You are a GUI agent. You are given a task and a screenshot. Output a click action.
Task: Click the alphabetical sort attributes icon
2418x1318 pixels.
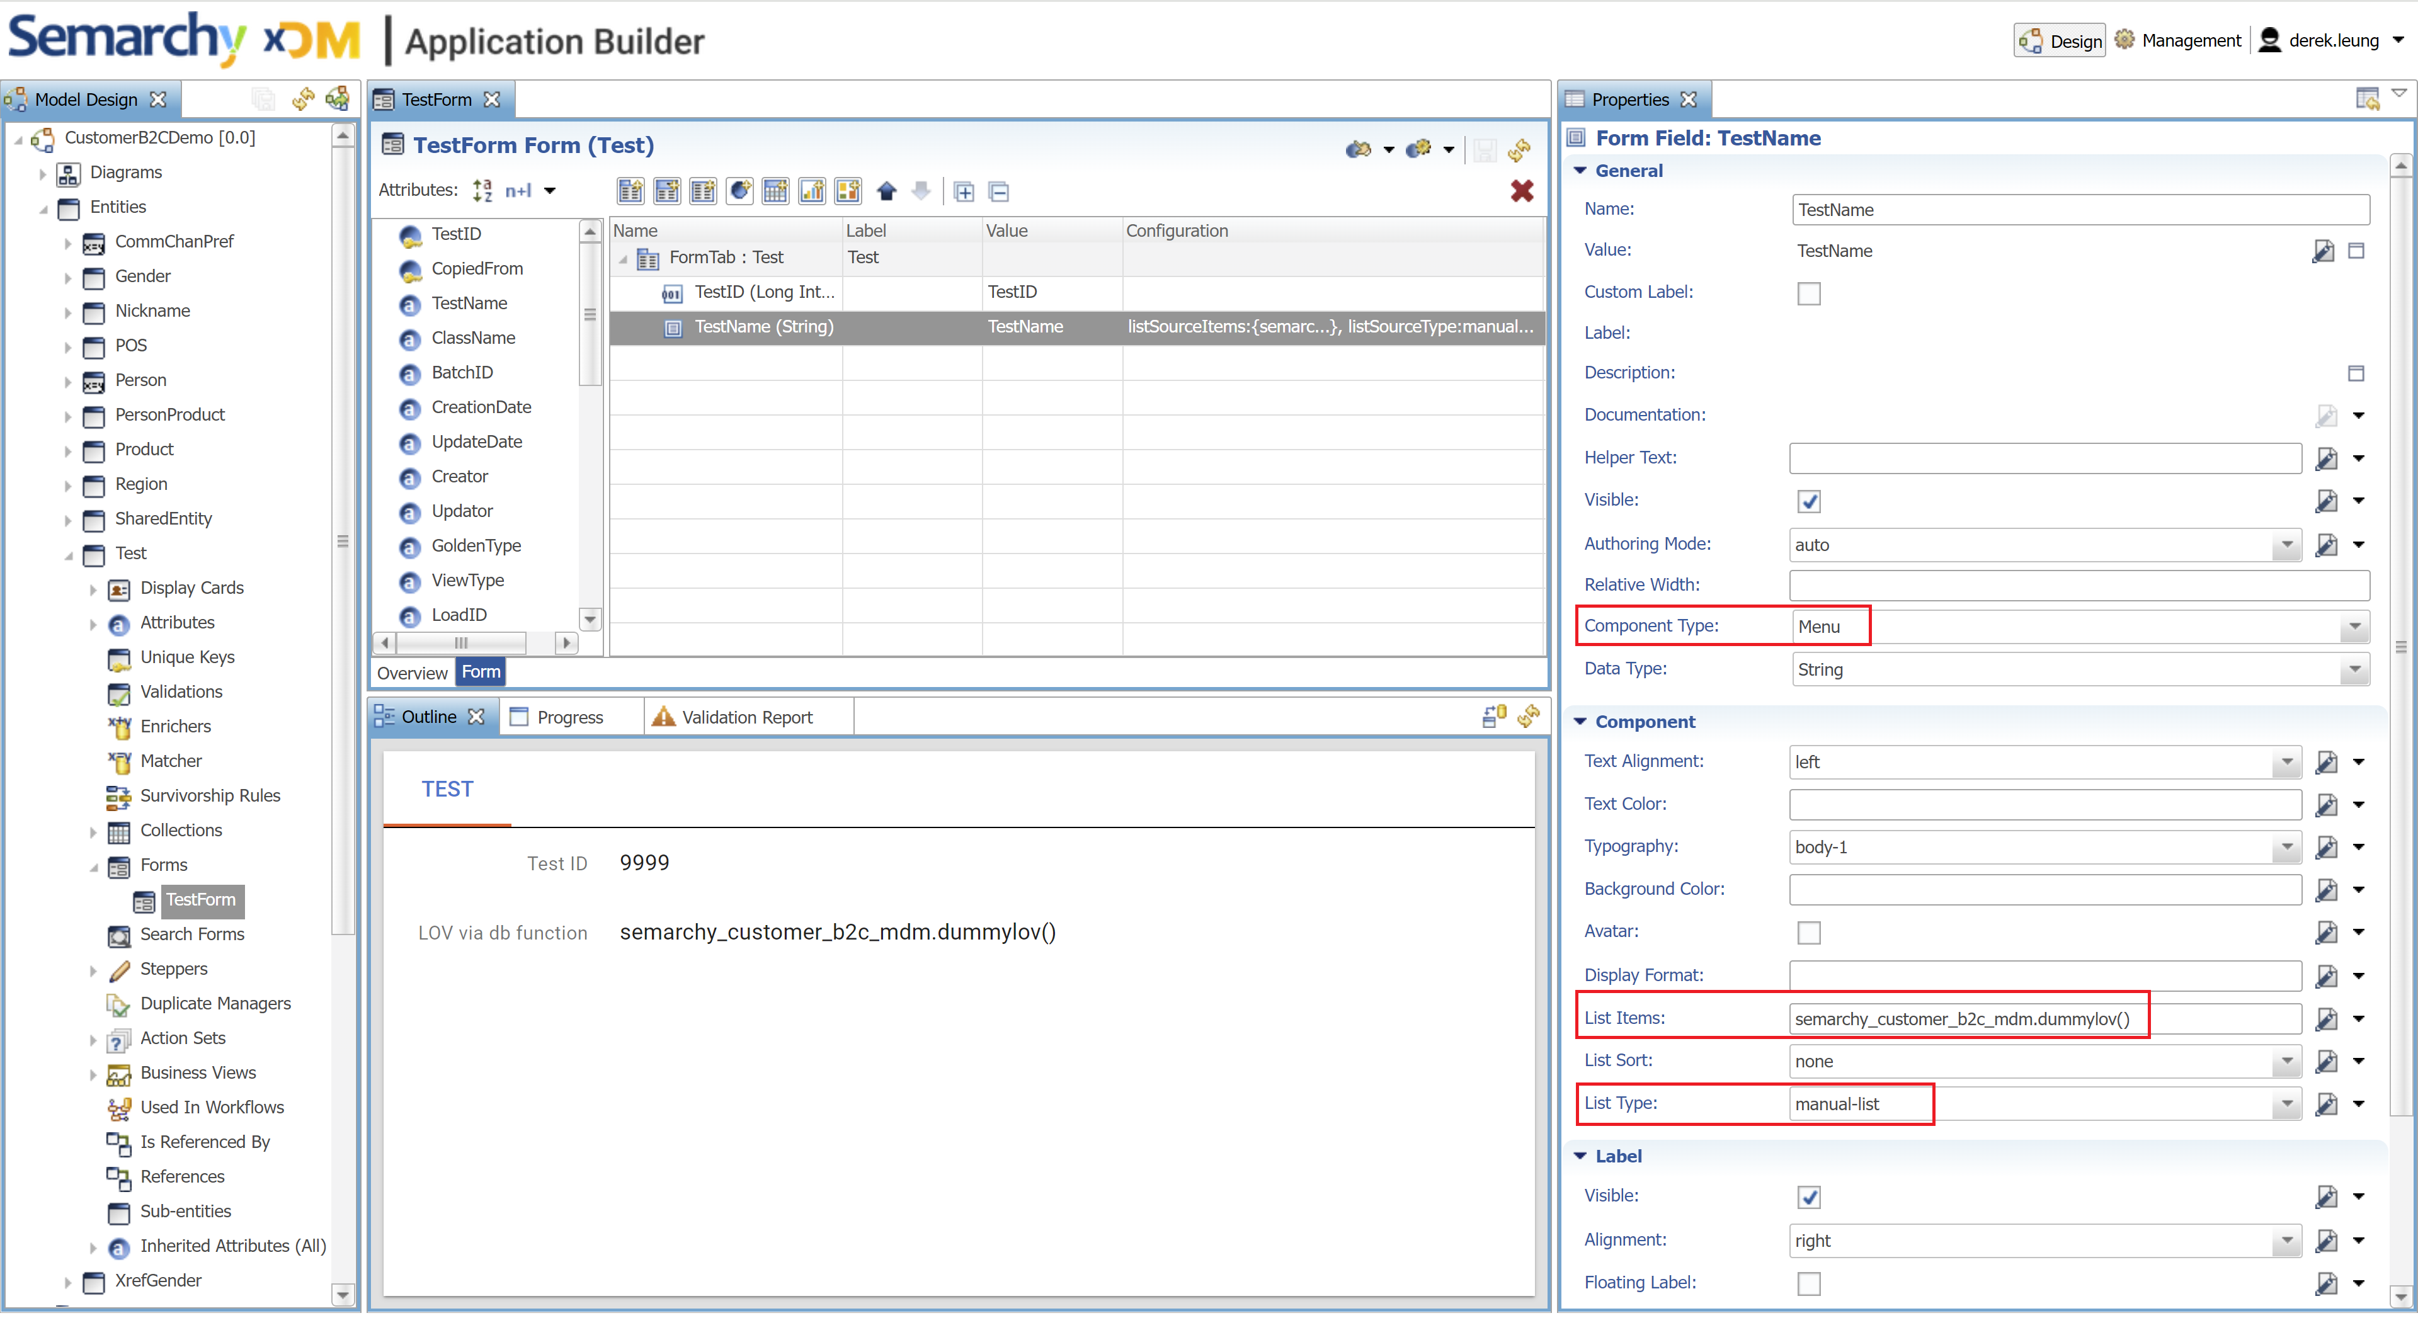482,191
